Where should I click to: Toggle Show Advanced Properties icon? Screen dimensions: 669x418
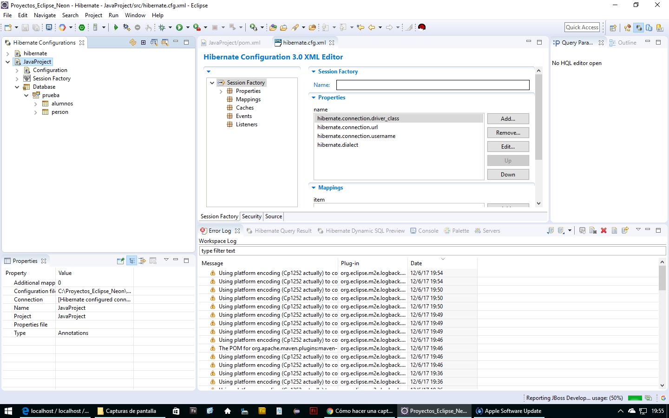142,261
